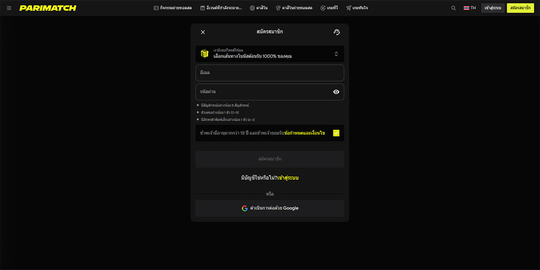This screenshot has height=270, width=540.
Task: Open the support headset icon in form
Action: coord(337,32)
